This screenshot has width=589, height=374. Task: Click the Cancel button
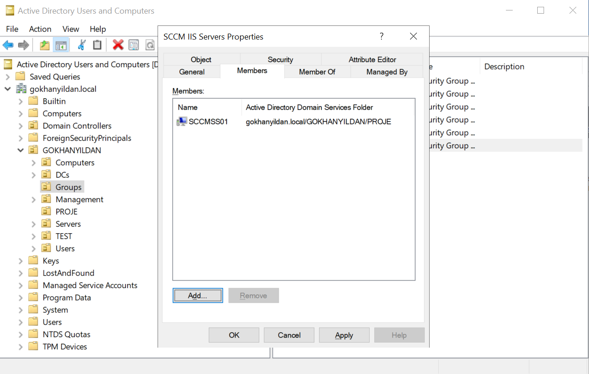pos(289,335)
